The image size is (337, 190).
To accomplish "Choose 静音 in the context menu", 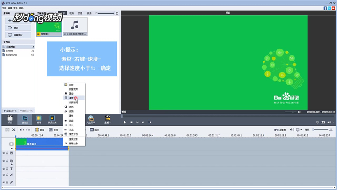I will tap(74, 121).
